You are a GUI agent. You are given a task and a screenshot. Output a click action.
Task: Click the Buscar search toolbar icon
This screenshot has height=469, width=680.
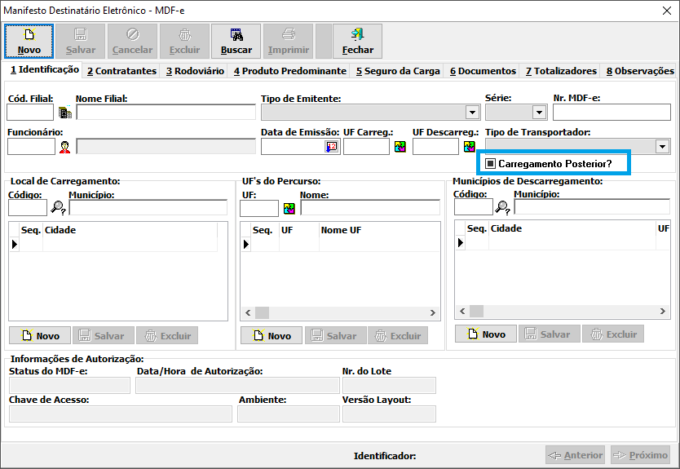tap(236, 41)
